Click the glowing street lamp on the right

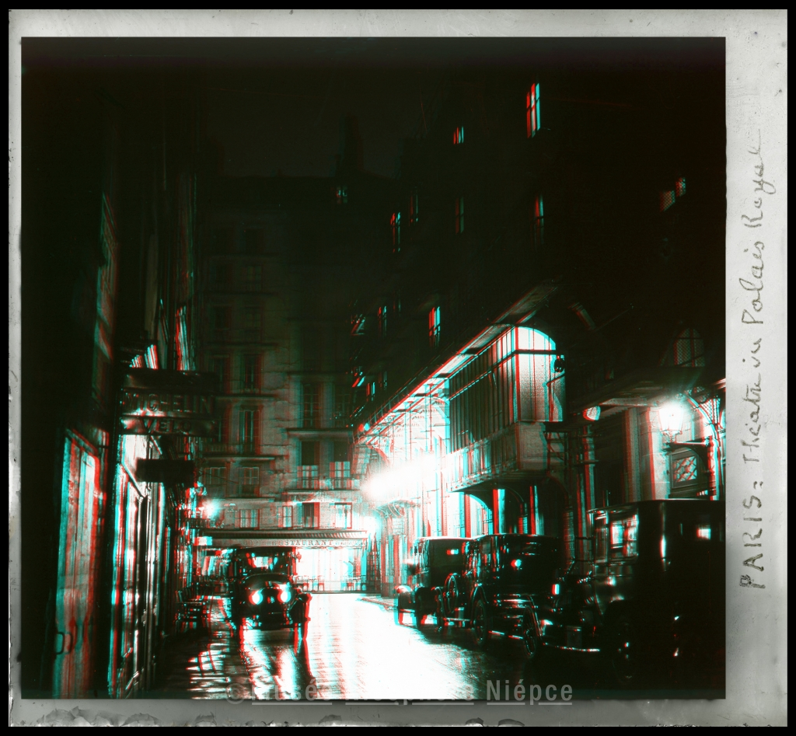[x=670, y=417]
